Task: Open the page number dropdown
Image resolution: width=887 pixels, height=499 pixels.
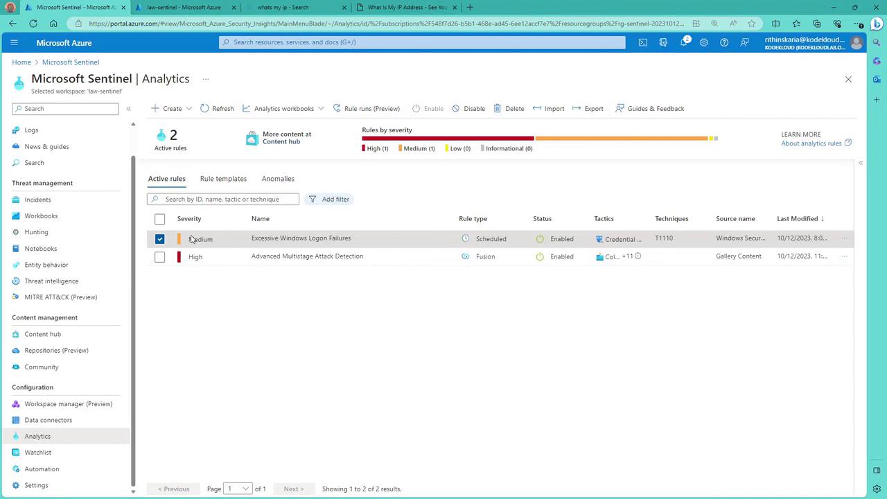Action: coord(238,489)
